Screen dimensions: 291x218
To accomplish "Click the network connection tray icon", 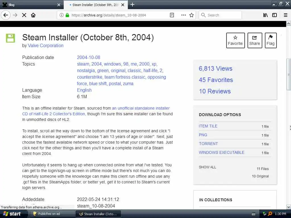I will [x=265, y=214].
